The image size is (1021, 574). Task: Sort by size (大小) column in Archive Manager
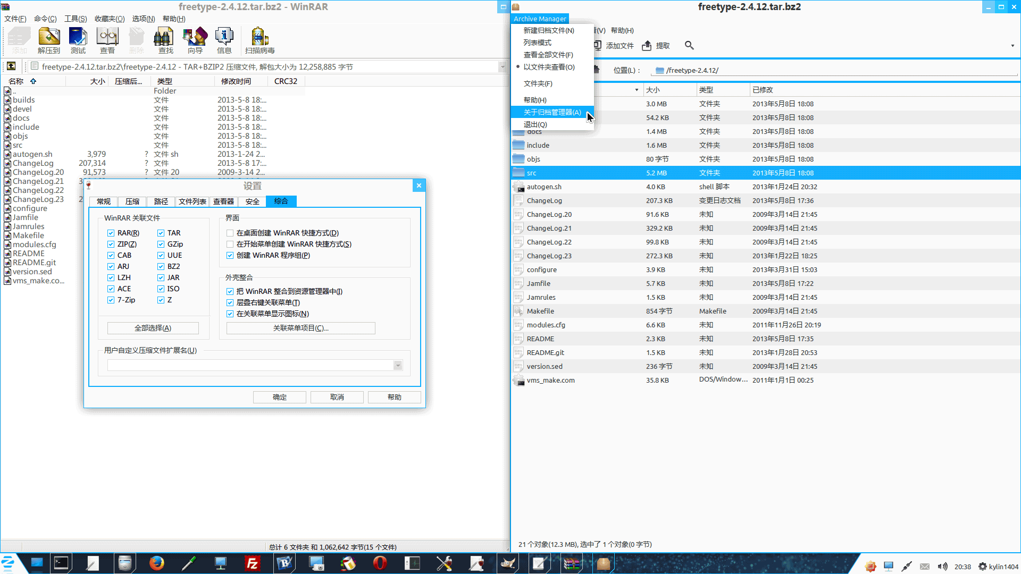coord(670,90)
